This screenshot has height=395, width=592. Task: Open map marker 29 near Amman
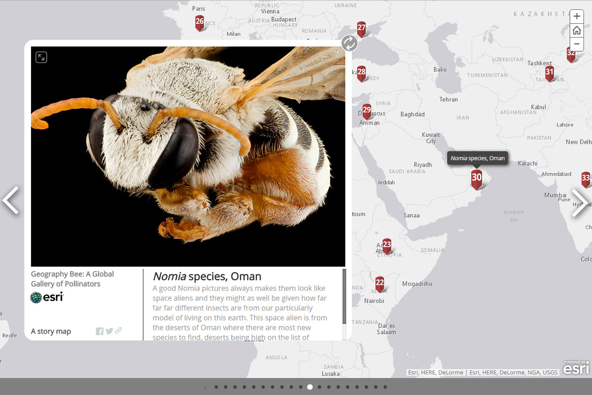(367, 111)
